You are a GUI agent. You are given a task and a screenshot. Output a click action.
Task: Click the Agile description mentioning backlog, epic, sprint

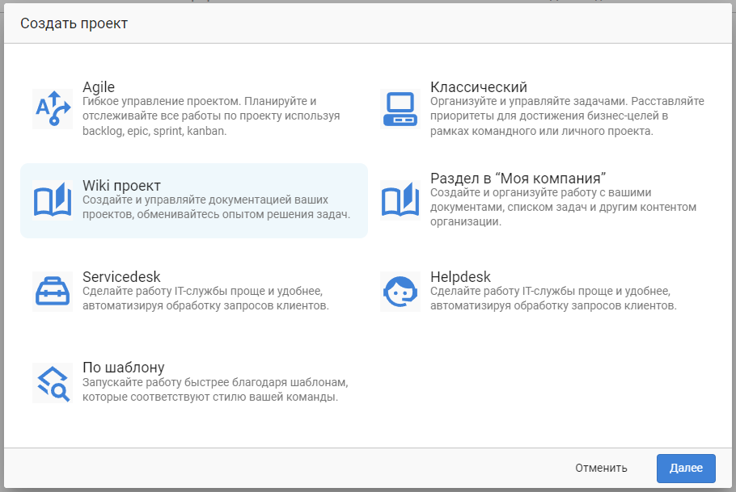211,116
